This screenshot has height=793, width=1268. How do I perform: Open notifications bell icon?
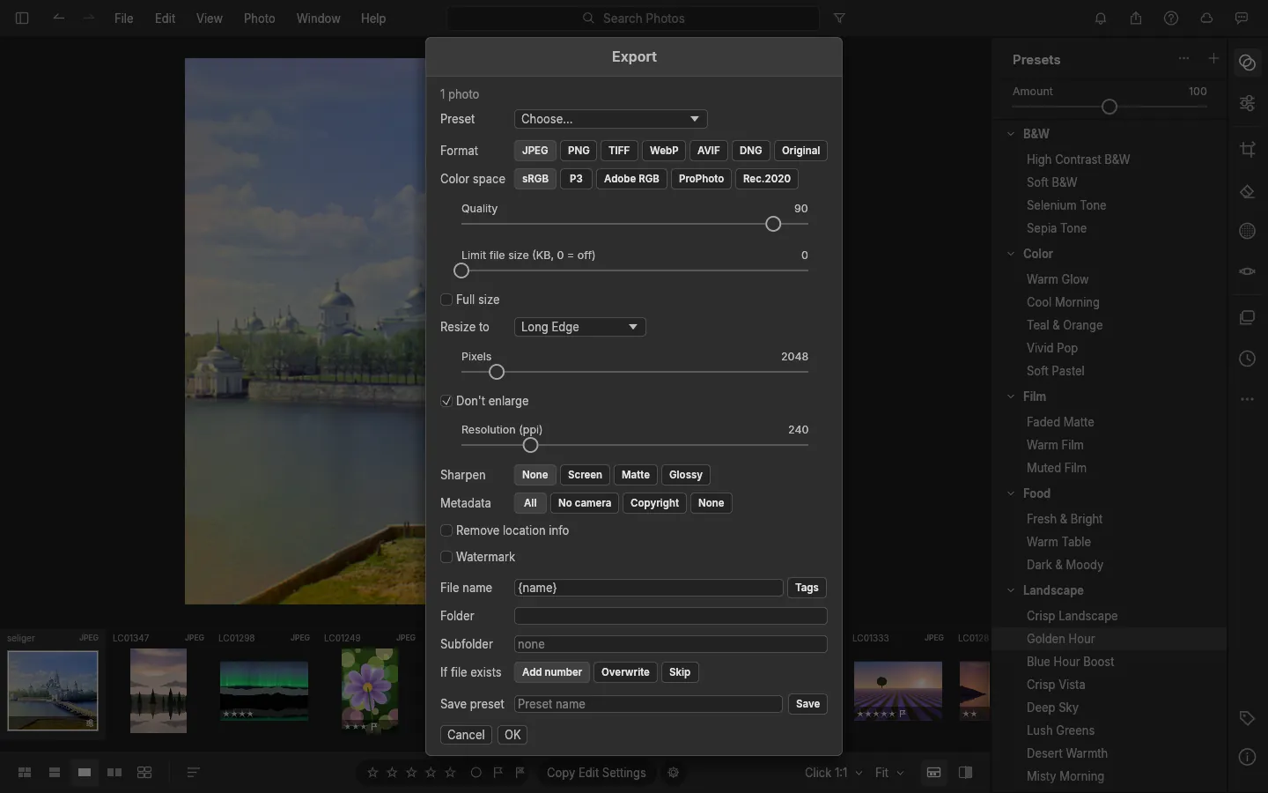tap(1101, 18)
